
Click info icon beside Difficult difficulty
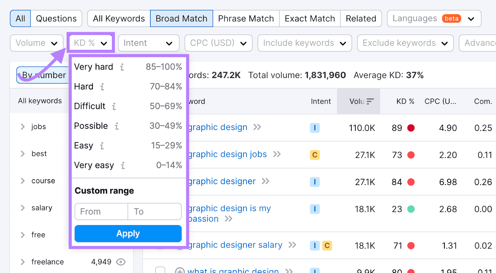[x=114, y=106]
